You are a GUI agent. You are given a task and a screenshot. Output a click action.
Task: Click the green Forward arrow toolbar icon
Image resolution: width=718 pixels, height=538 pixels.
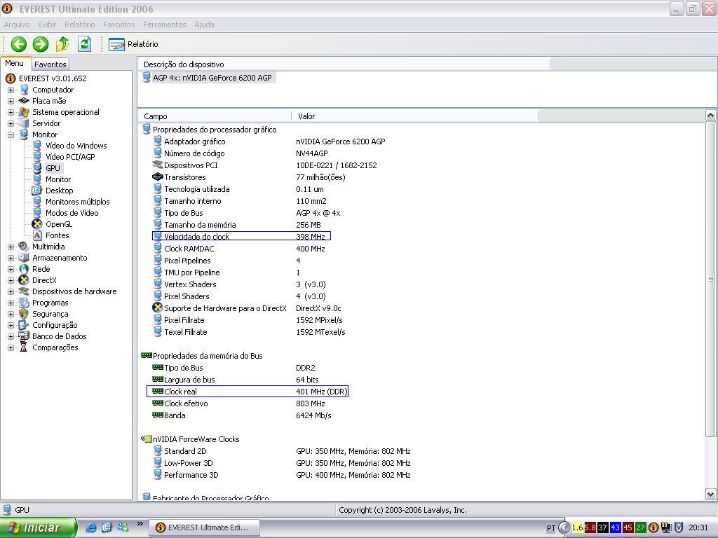coord(41,44)
